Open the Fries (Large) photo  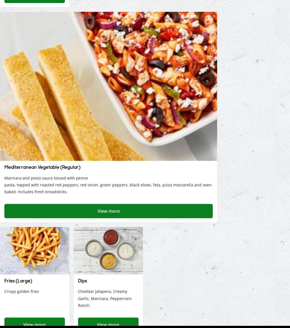(x=35, y=251)
